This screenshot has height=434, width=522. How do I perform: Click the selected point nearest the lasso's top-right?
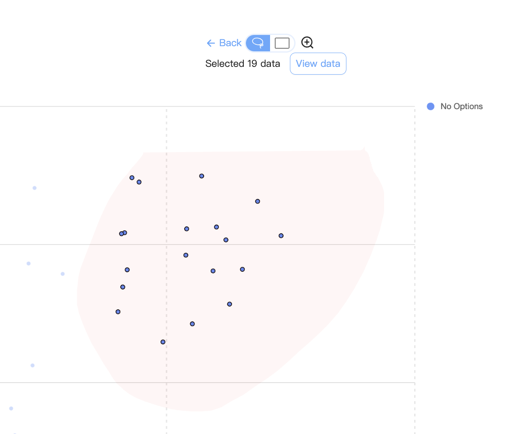click(x=258, y=201)
